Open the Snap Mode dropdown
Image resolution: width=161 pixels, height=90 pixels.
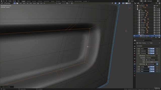point(152,58)
